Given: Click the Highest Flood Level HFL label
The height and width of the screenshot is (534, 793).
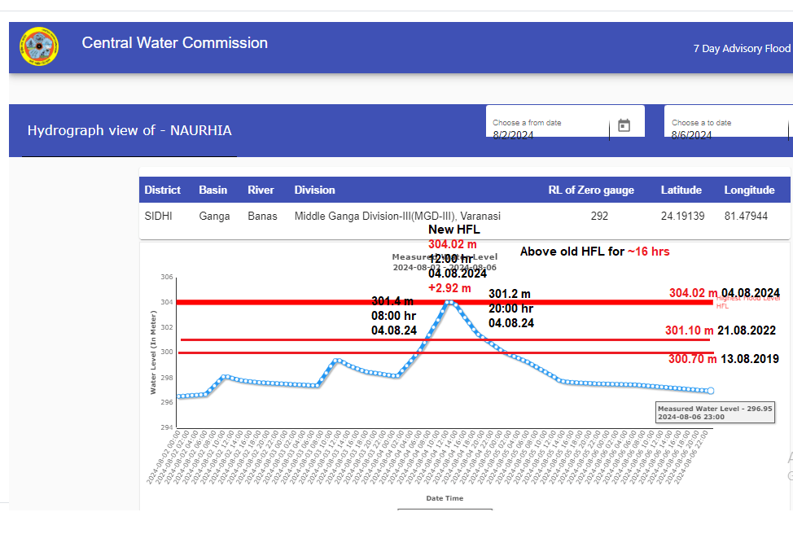Looking at the screenshot, I should click(x=747, y=302).
